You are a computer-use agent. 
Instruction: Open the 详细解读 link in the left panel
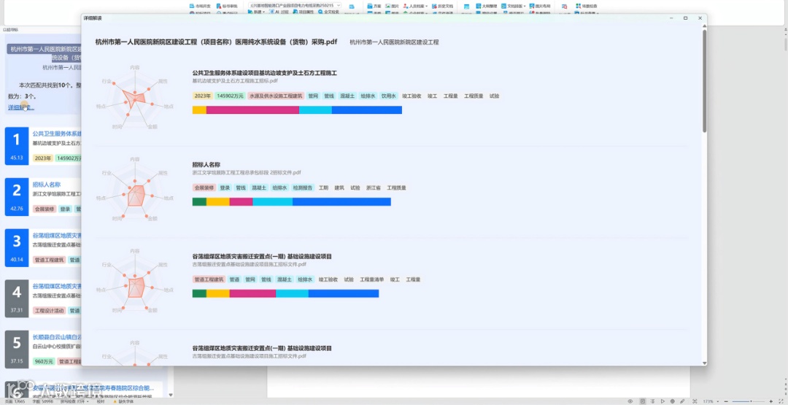click(21, 107)
